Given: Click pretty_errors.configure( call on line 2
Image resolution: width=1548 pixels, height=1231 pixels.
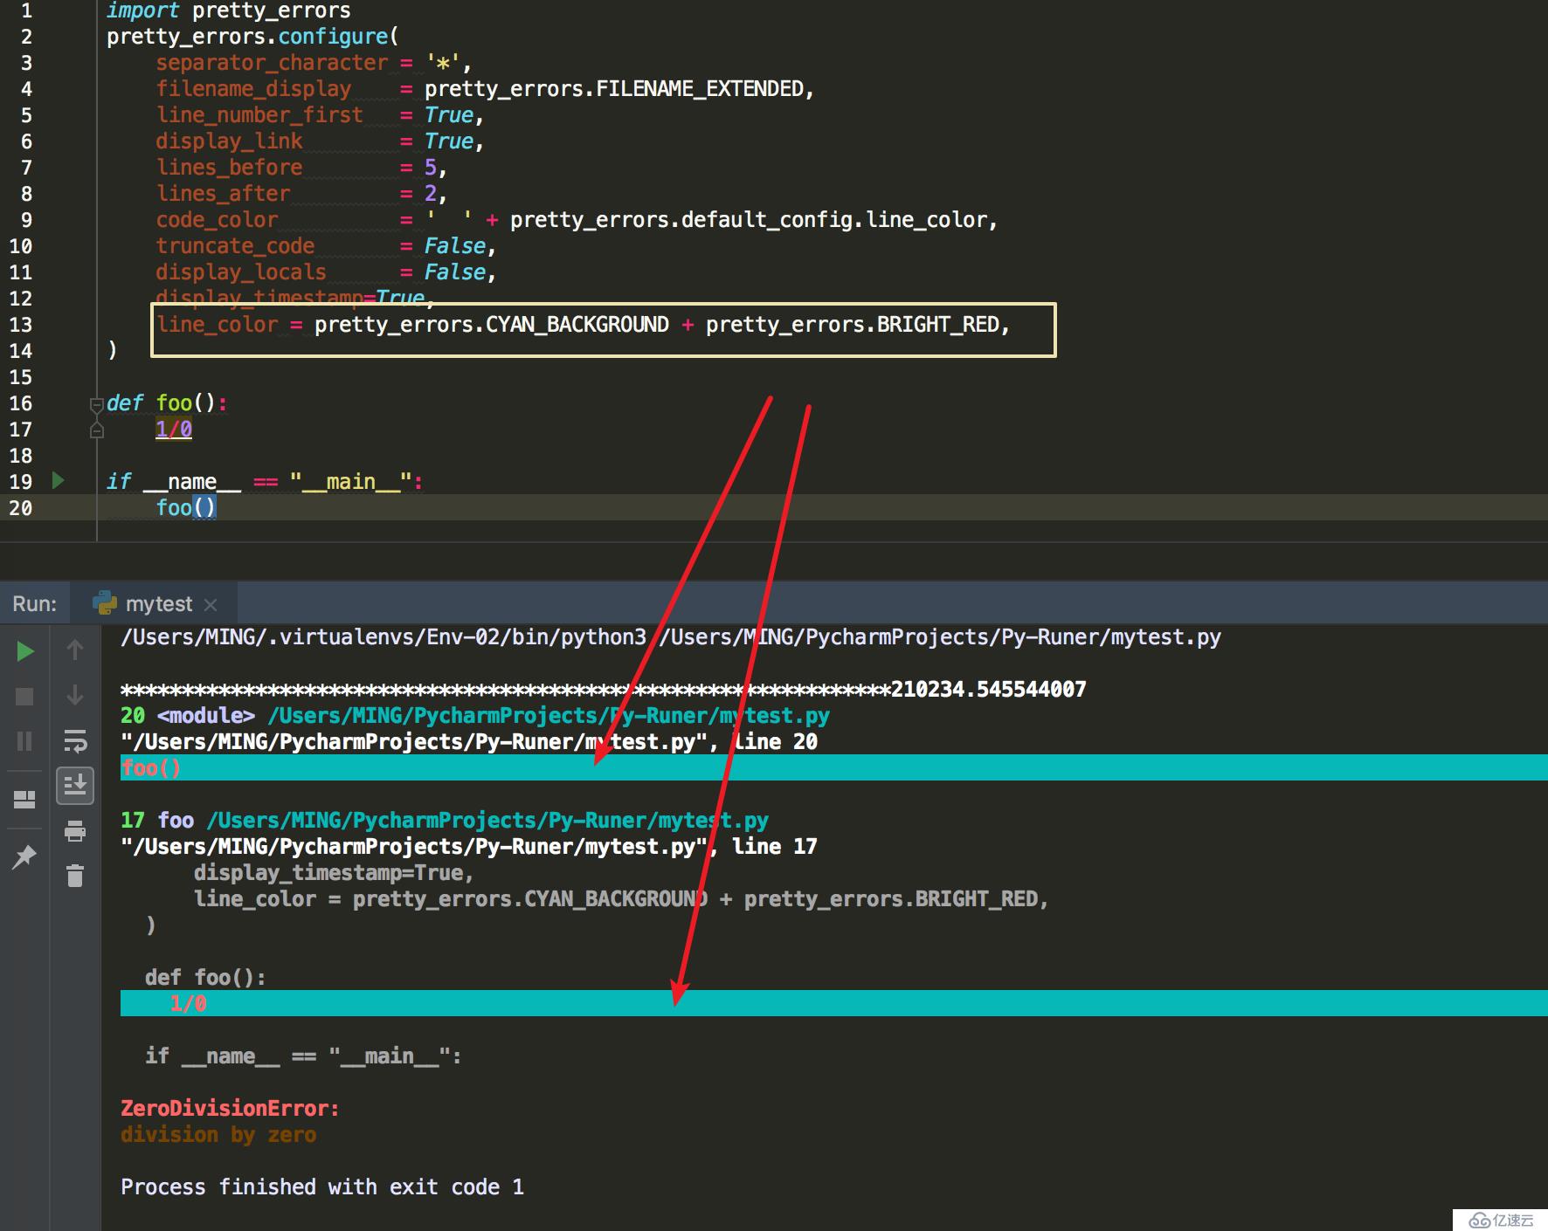Looking at the screenshot, I should tap(252, 37).
